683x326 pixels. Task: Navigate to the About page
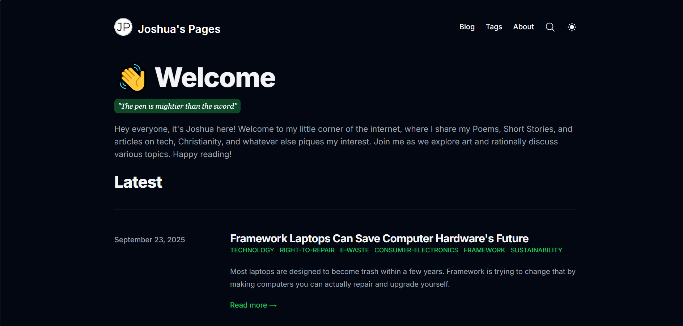pyautogui.click(x=523, y=27)
